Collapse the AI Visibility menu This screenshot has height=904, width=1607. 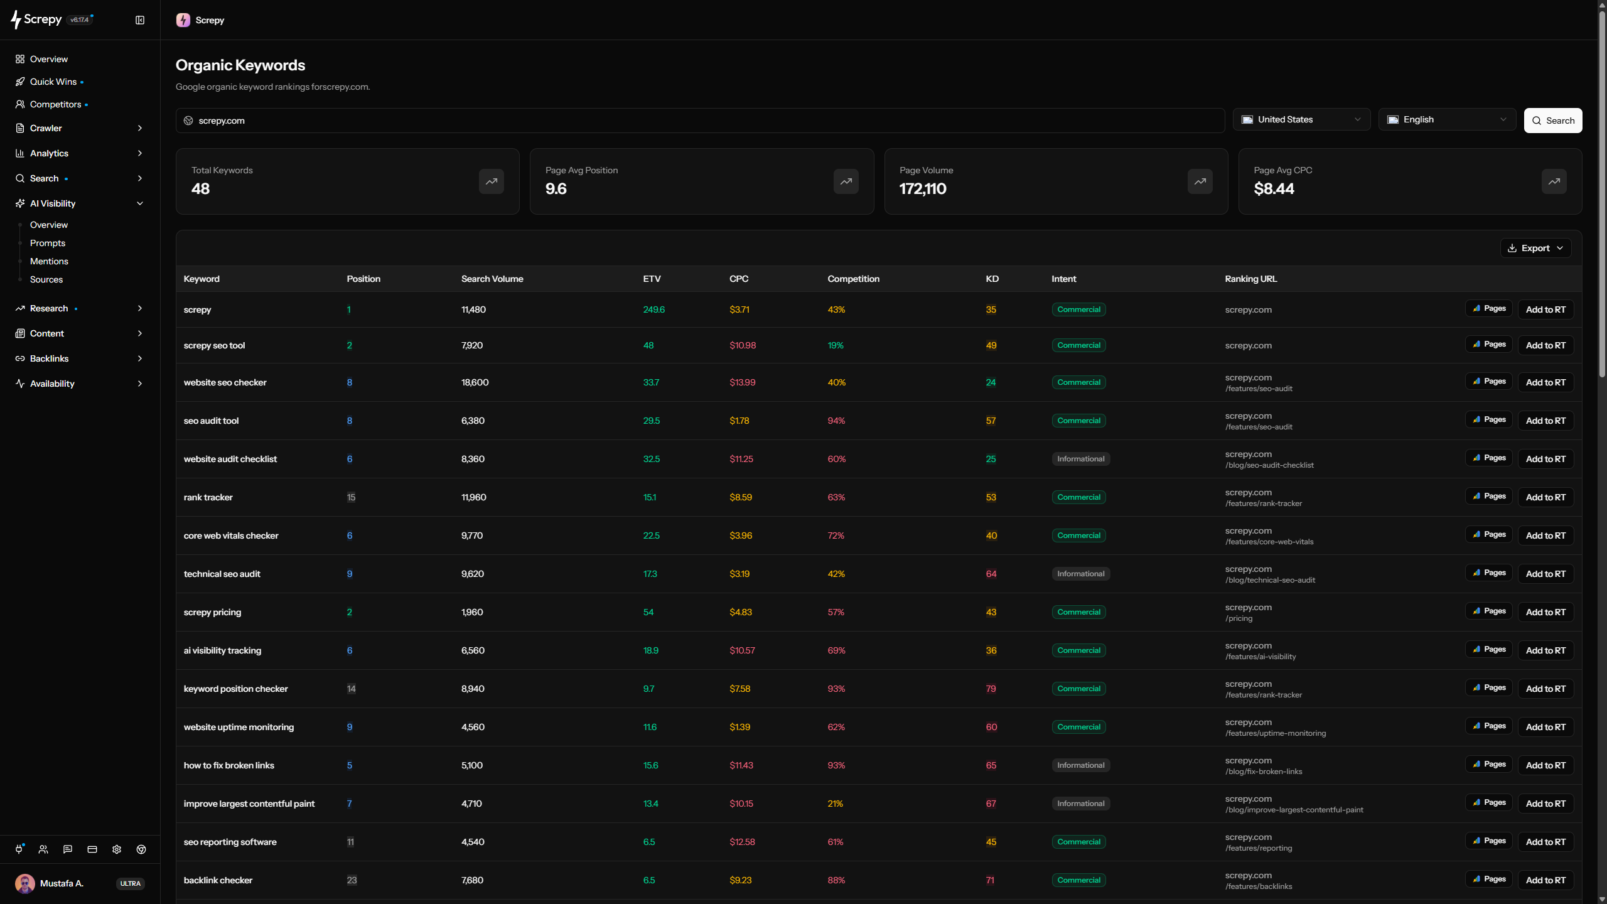80,203
